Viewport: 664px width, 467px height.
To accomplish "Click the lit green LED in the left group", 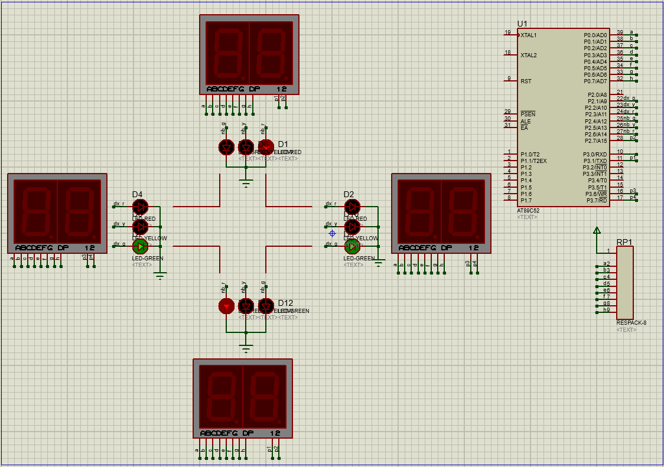I will tap(140, 246).
